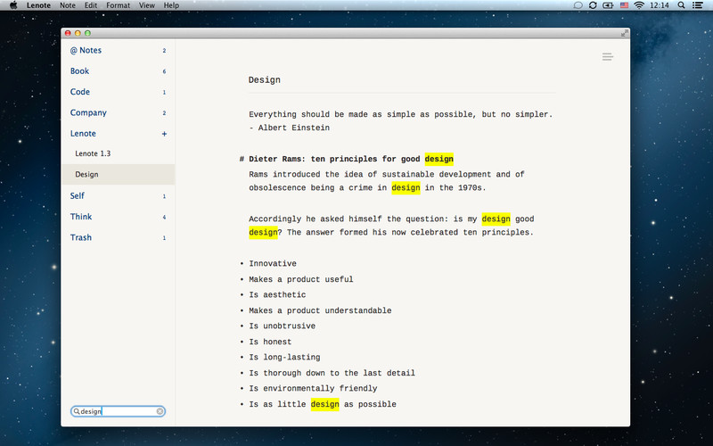Click the 'Is unobtrusive' bullet
The image size is (713, 446).
click(282, 326)
